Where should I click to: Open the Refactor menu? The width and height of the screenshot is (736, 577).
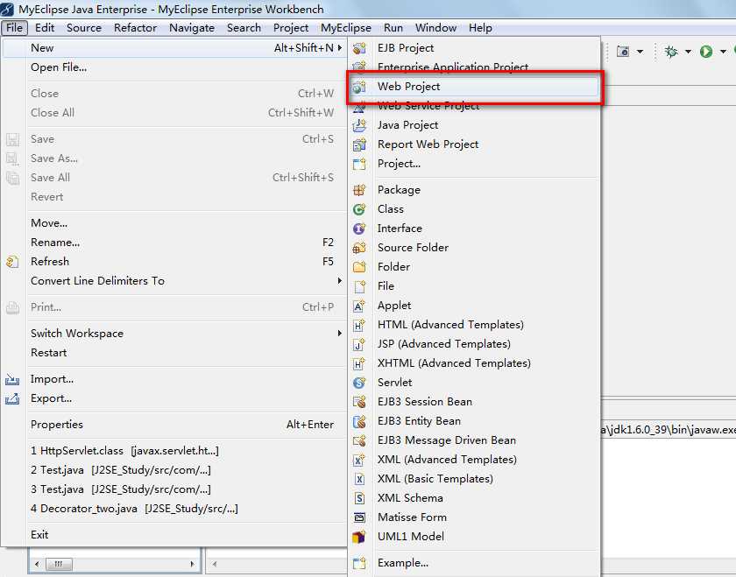(x=135, y=28)
